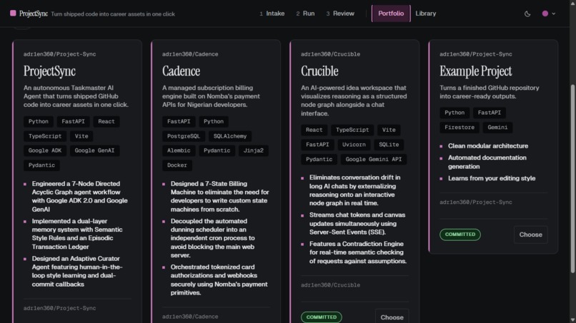The image size is (576, 323).
Task: Open the Example Project card title
Action: (x=476, y=71)
